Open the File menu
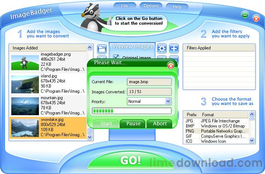Viewport: 265px width, 174px height. 124,6
